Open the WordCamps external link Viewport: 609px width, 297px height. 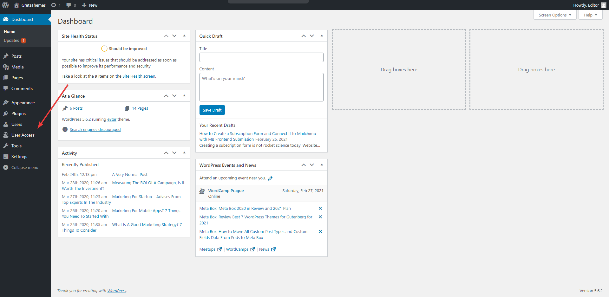[x=240, y=249]
